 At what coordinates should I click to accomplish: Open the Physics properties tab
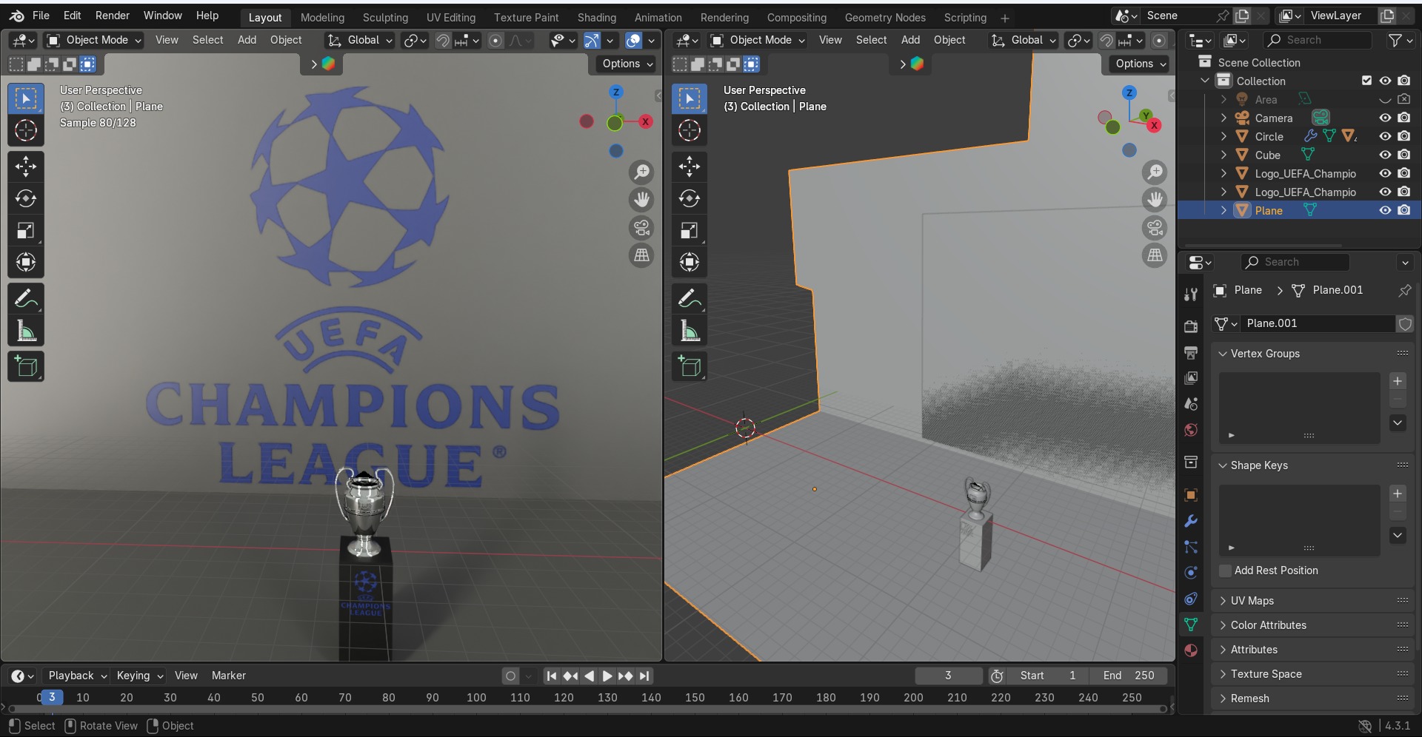point(1191,573)
